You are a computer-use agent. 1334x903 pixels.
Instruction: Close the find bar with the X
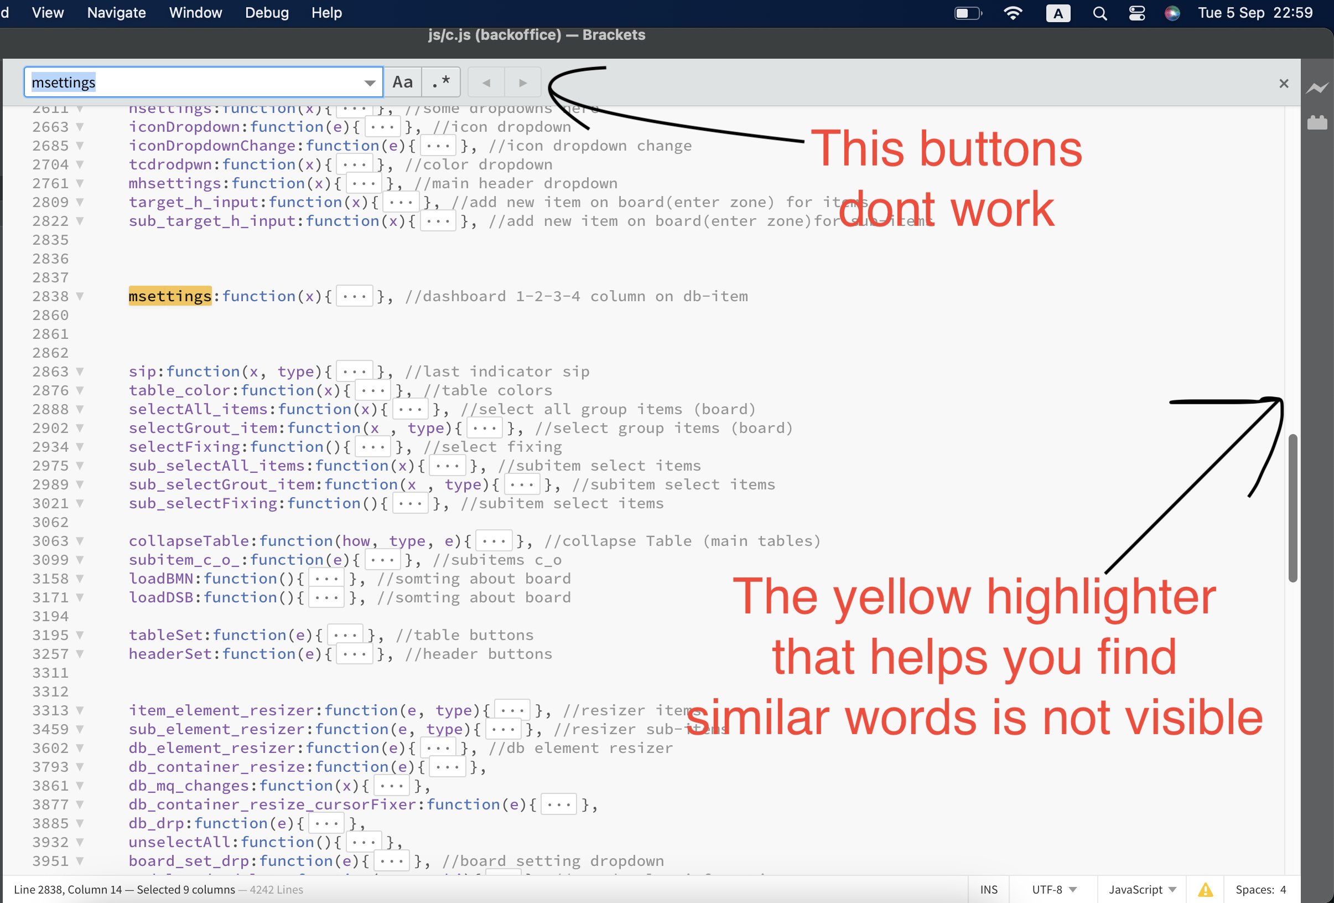click(x=1284, y=83)
